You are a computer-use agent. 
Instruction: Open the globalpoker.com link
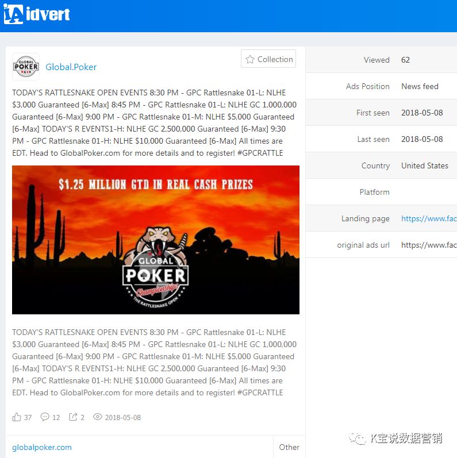tap(42, 447)
